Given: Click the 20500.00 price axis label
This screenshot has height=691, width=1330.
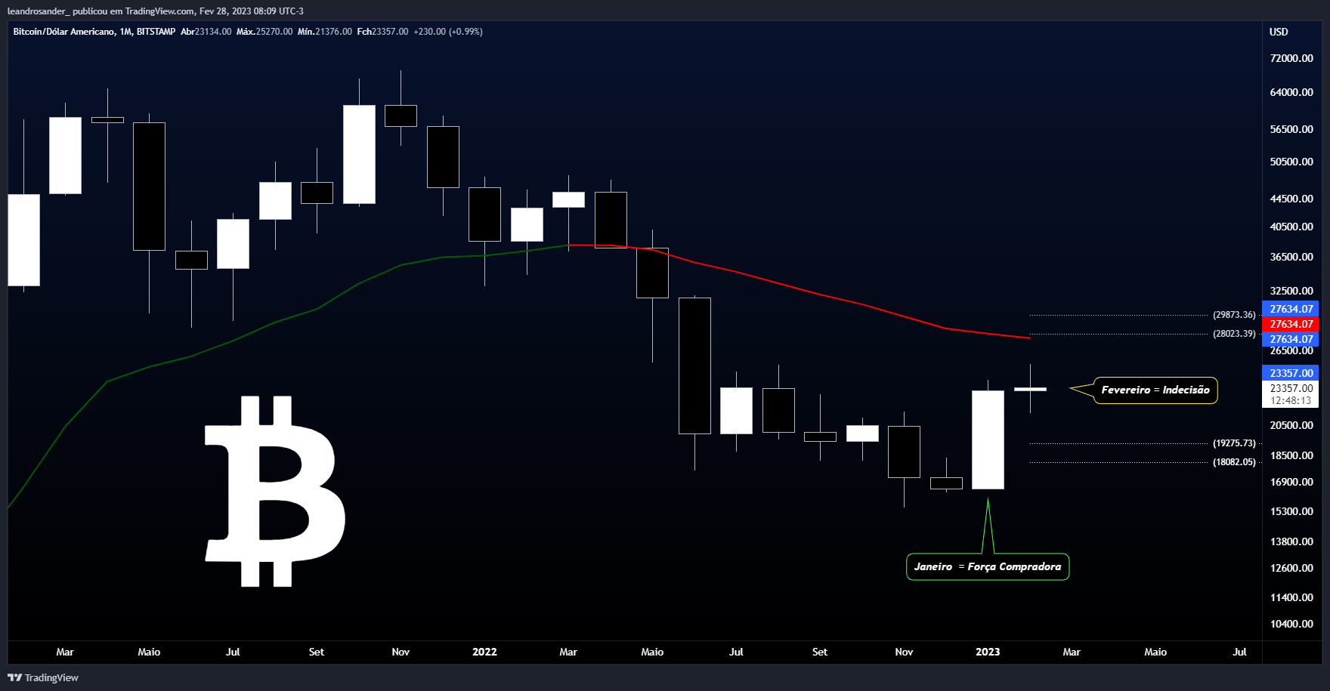Looking at the screenshot, I should [1291, 425].
